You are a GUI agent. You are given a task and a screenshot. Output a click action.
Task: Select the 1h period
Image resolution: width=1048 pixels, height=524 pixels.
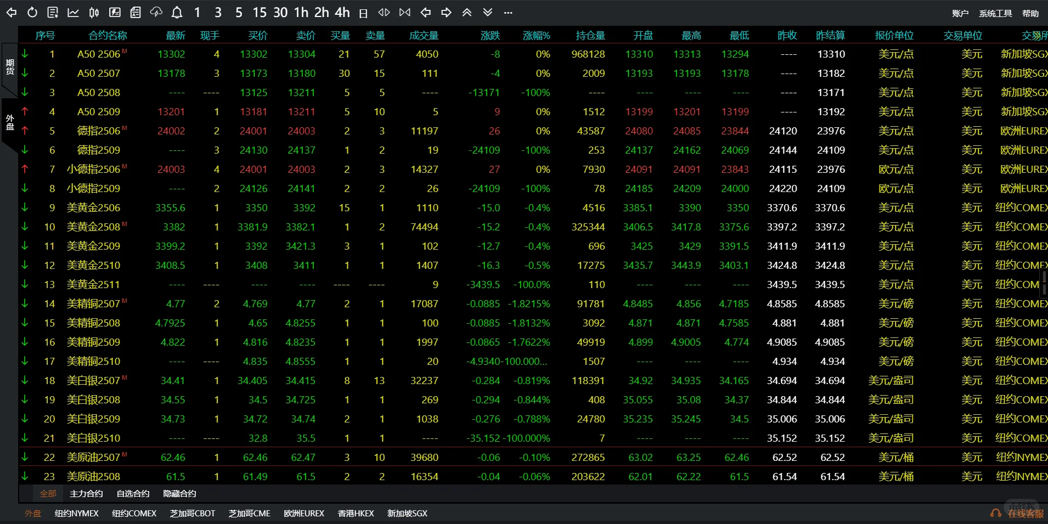click(x=301, y=12)
